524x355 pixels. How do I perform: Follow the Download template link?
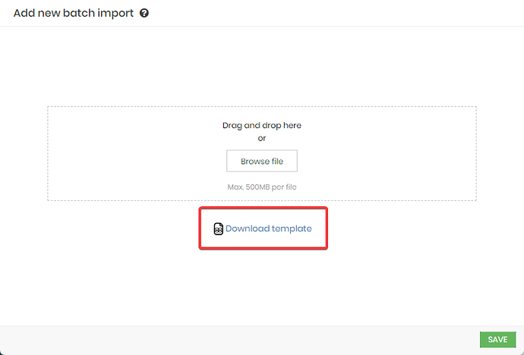(269, 228)
